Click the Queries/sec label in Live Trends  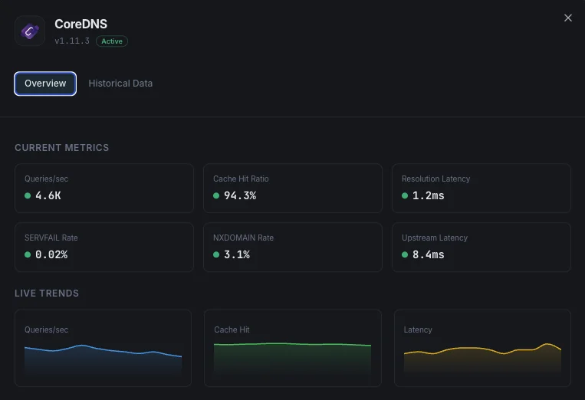(x=46, y=330)
